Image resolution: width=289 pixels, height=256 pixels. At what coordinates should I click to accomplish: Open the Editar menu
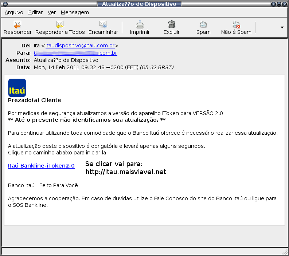(35, 12)
